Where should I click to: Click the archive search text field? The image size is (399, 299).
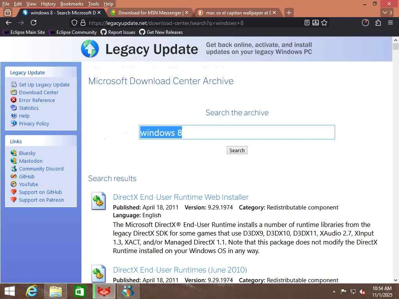237,132
